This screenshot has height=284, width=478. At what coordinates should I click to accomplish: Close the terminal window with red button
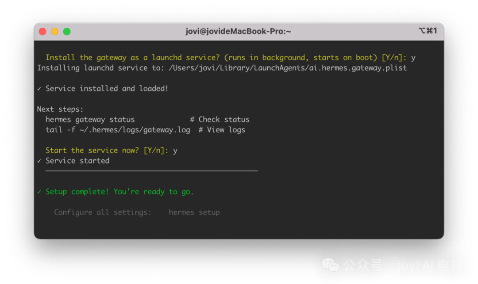(42, 32)
